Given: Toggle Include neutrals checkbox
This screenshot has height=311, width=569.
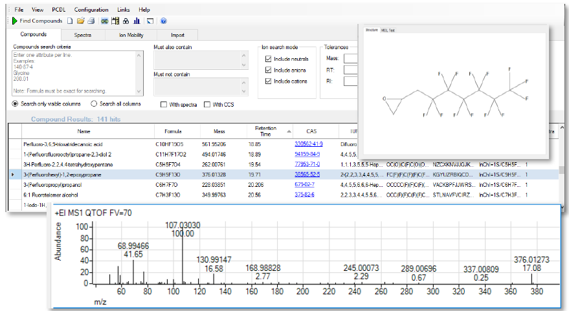Looking at the screenshot, I should point(268,59).
